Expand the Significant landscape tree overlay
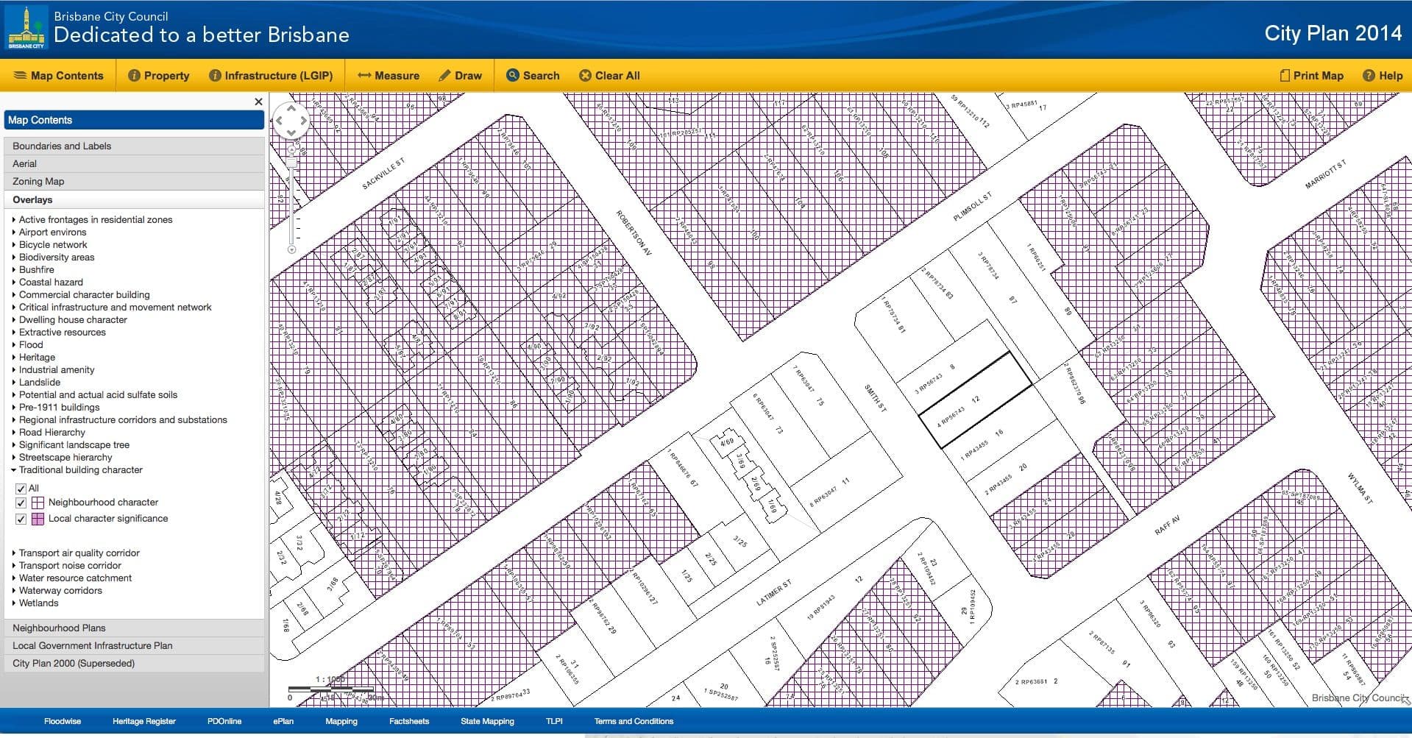The image size is (1412, 738). [x=14, y=445]
